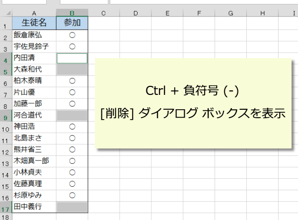Select row 9 via its row number
Viewport: 298px width, 220px height.
point(5,115)
